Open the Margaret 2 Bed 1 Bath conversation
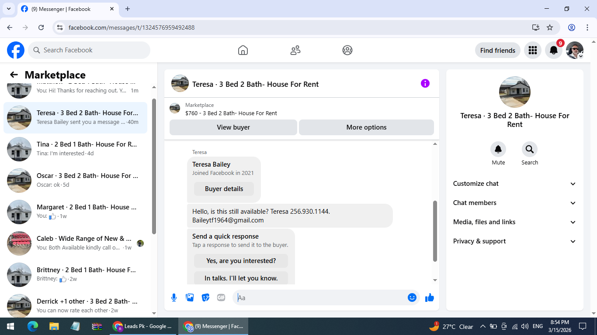The height and width of the screenshot is (335, 597). tap(75, 212)
